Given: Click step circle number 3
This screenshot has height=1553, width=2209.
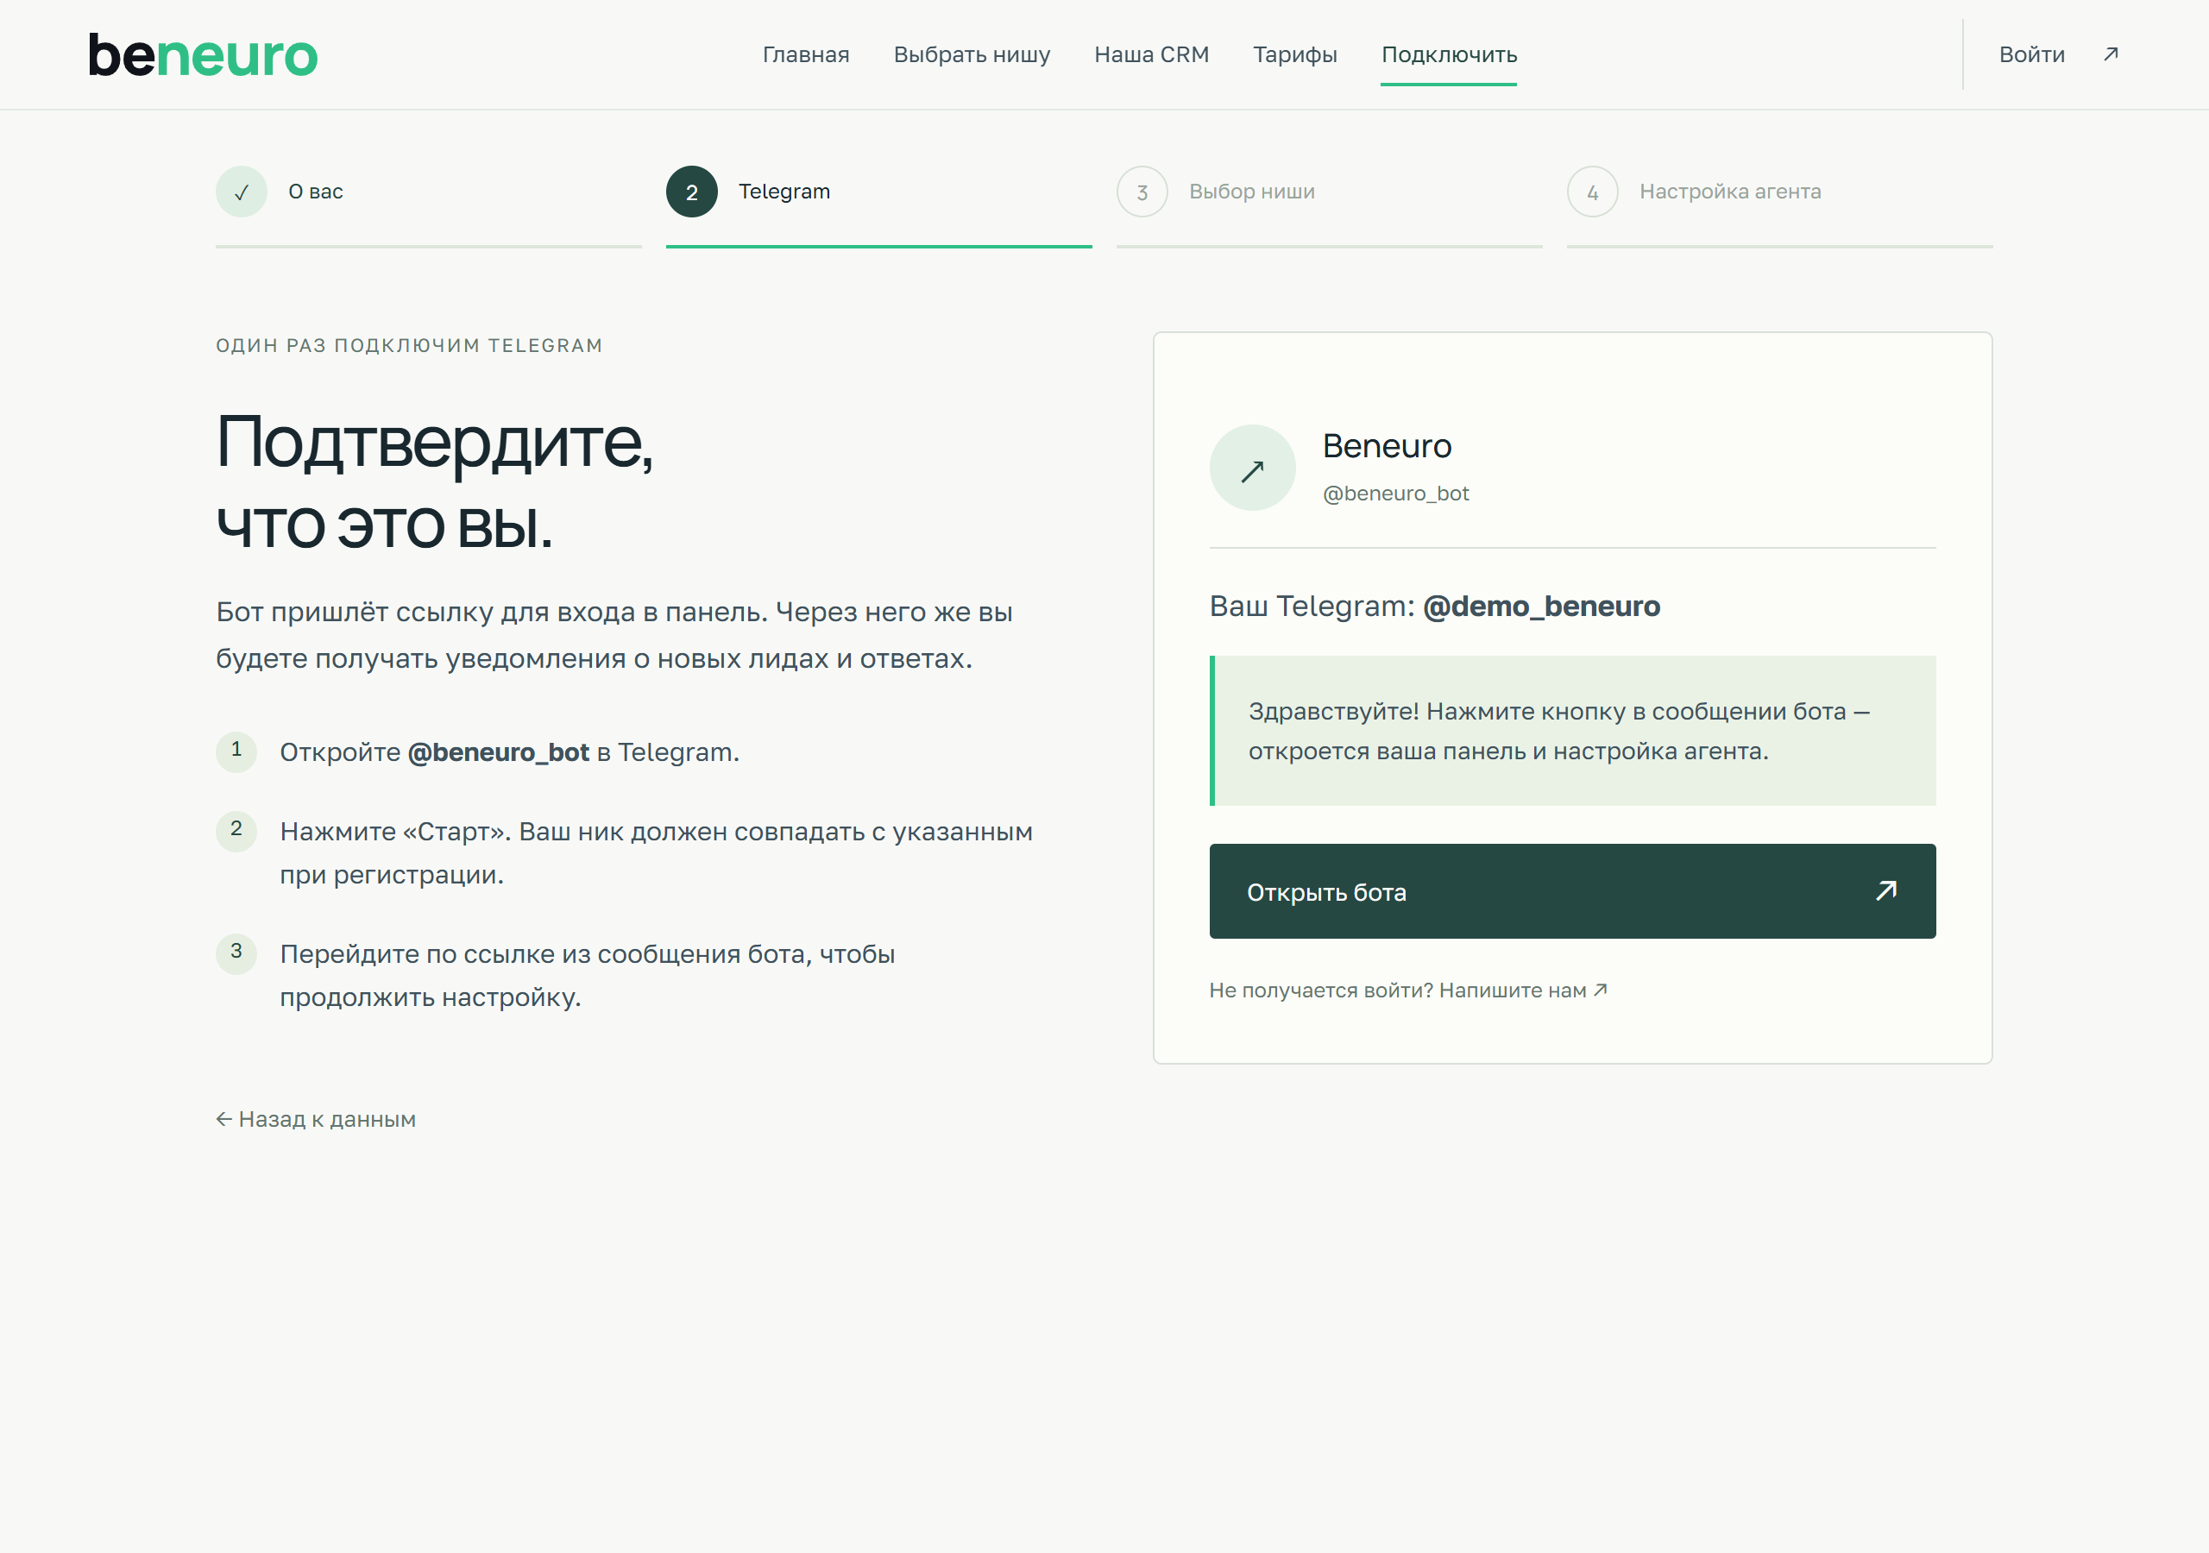Looking at the screenshot, I should 1142,192.
